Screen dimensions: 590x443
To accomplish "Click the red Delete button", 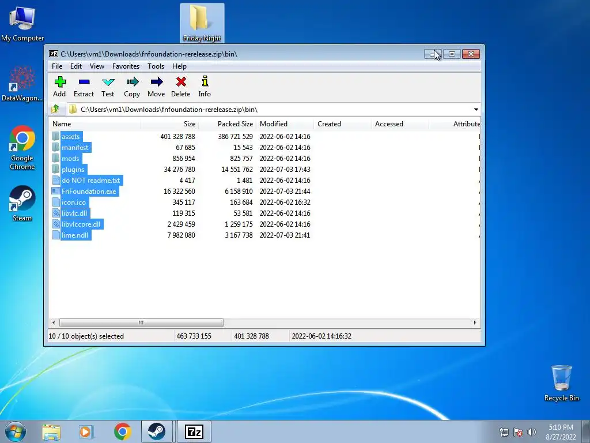I will click(x=180, y=87).
